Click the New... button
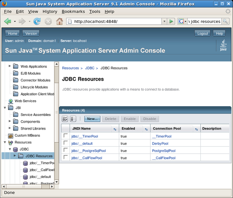 [x=92, y=119]
